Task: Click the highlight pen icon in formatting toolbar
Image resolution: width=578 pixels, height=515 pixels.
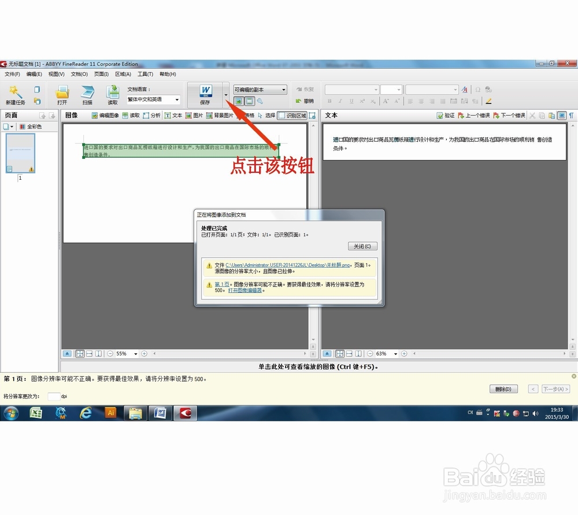Action: pos(489,101)
